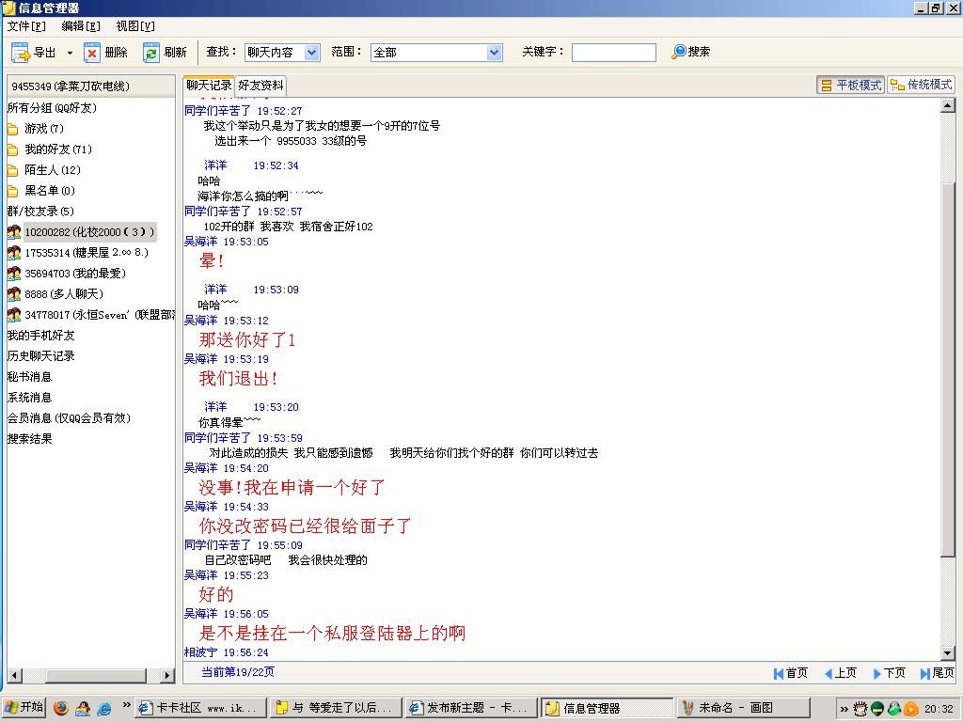The width and height of the screenshot is (963, 722).
Task: Click the 游戏 folder icon
Action: click(12, 129)
